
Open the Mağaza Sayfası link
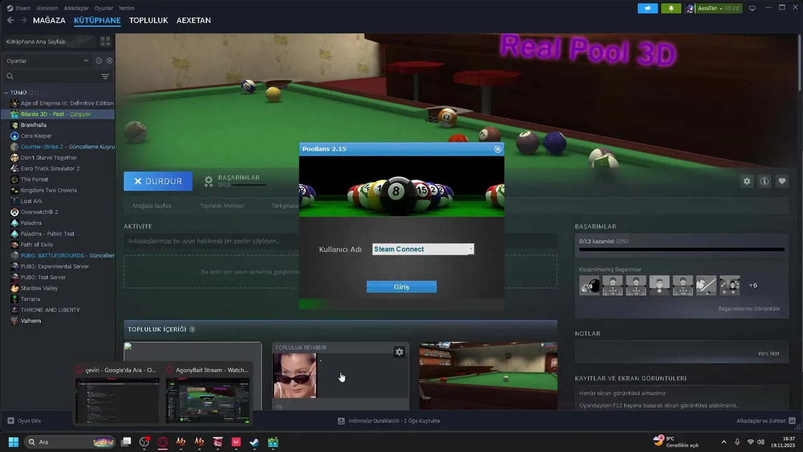click(x=152, y=205)
